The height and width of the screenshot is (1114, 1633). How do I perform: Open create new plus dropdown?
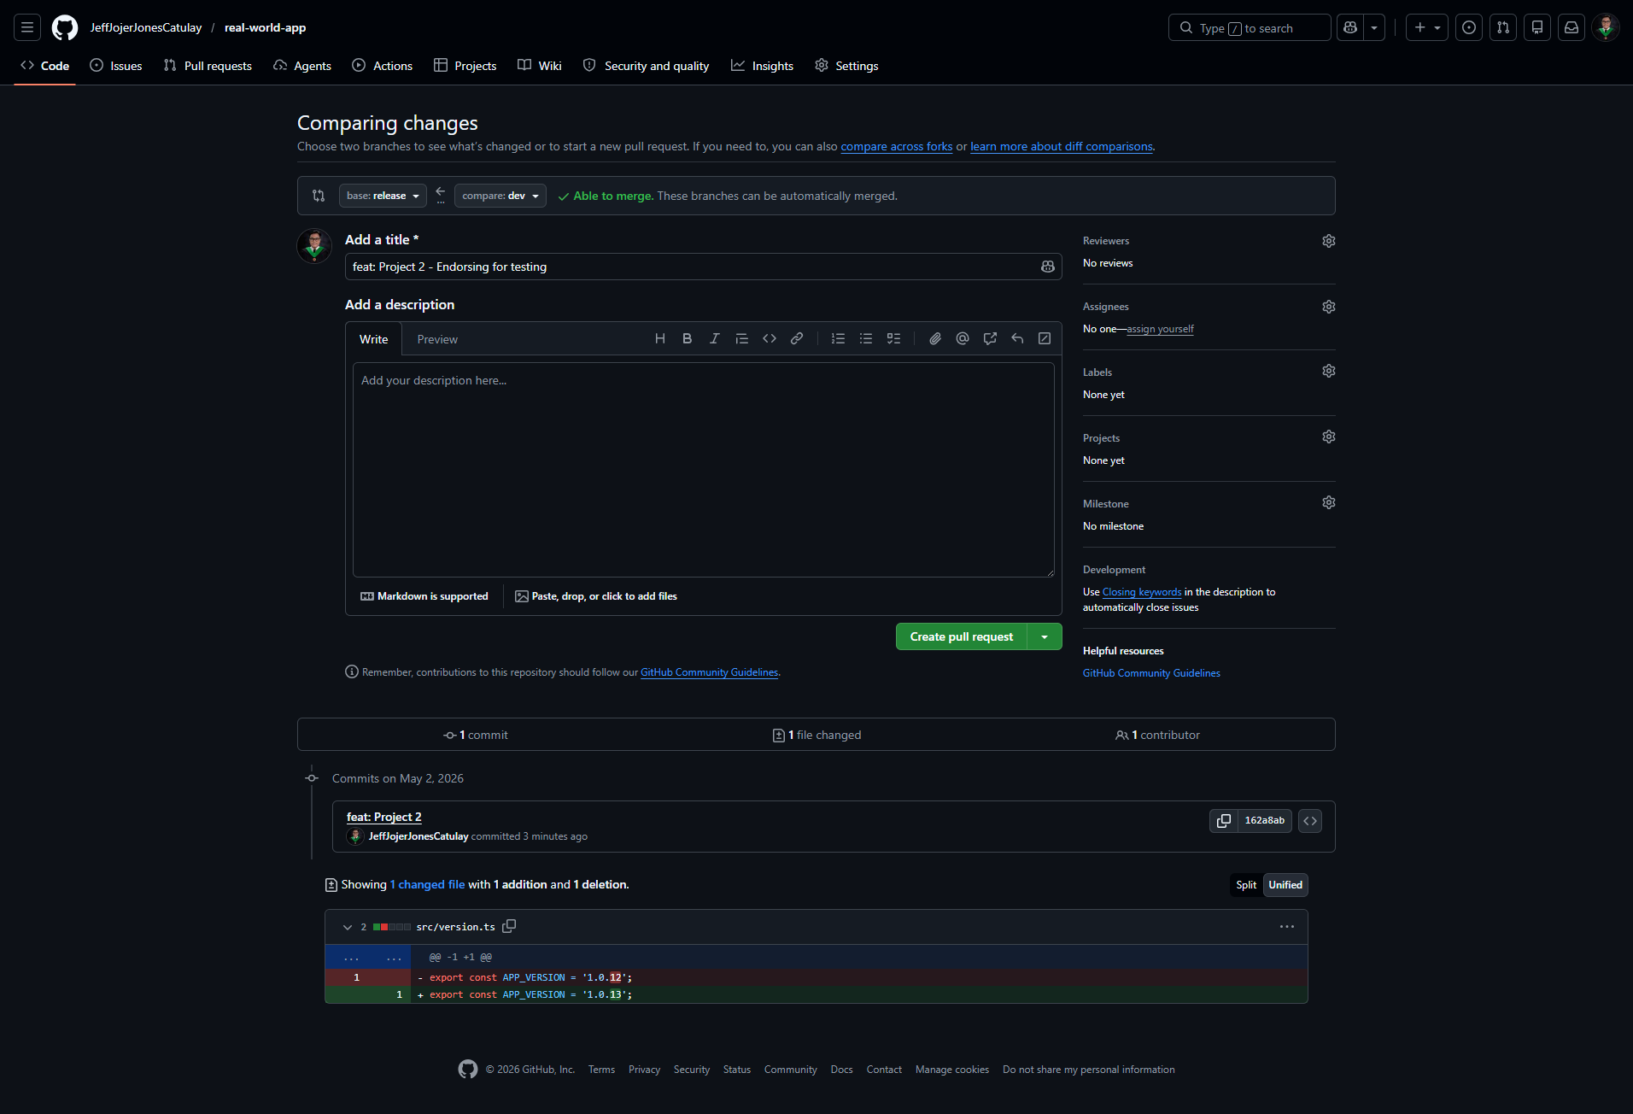pyautogui.click(x=1427, y=27)
